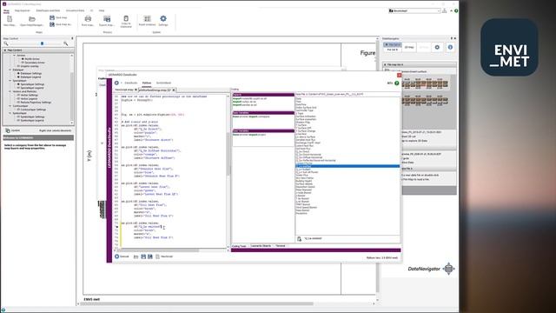This screenshot has width=556, height=313.
Task: Click the New Script page icon
Action: 157,256
